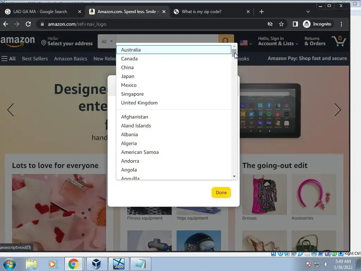Select Singapore from the country list

173,94
